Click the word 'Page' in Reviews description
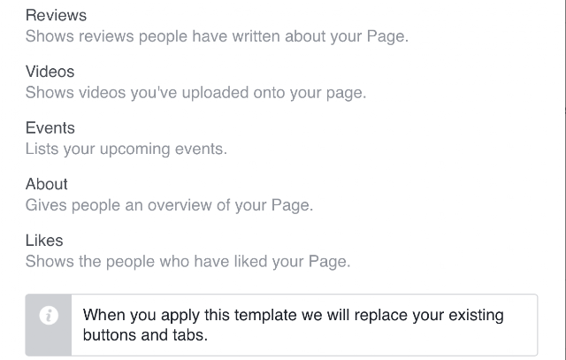Viewport: 566px width, 360px height. (386, 36)
